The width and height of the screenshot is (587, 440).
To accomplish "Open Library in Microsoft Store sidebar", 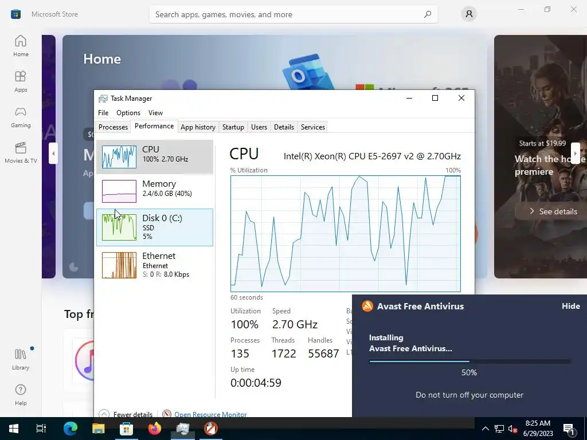I will (x=21, y=360).
